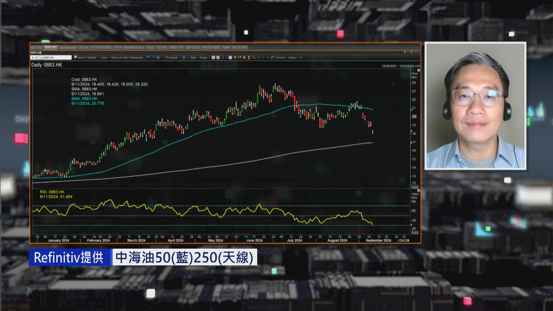Image resolution: width=553 pixels, height=311 pixels.
Task: Click the undo arrow icon
Action: pyautogui.click(x=149, y=57)
